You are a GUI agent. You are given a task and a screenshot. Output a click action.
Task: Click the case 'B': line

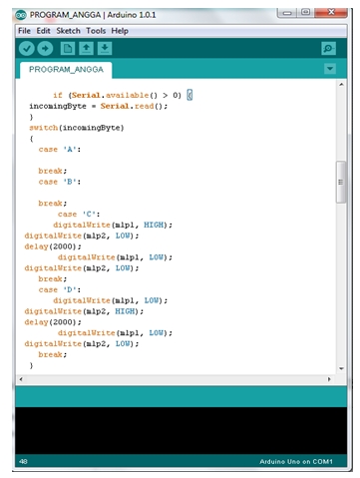point(60,182)
